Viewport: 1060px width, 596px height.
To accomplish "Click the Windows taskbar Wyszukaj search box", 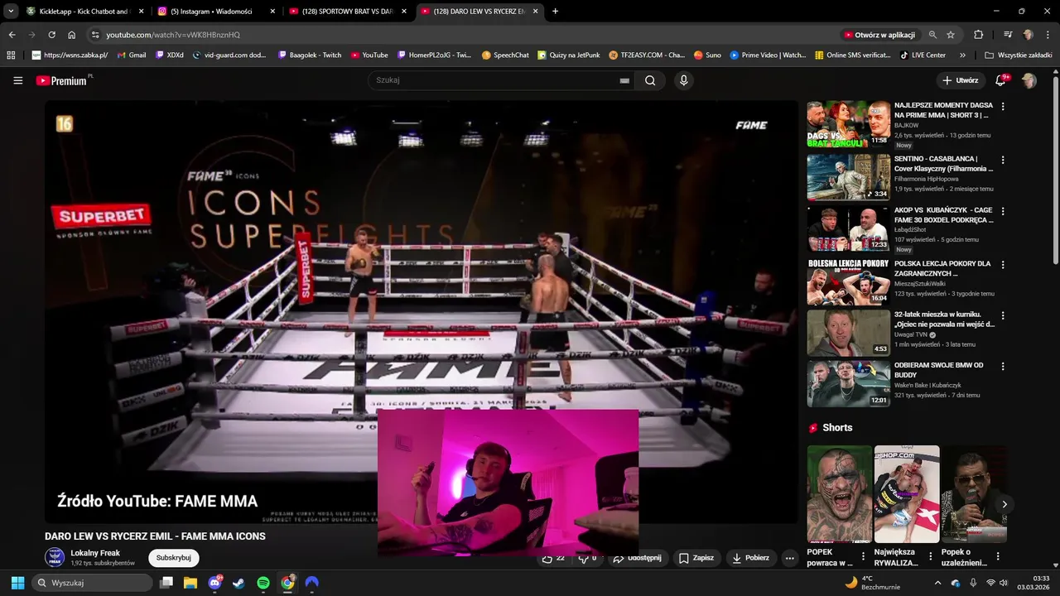I will pos(92,583).
